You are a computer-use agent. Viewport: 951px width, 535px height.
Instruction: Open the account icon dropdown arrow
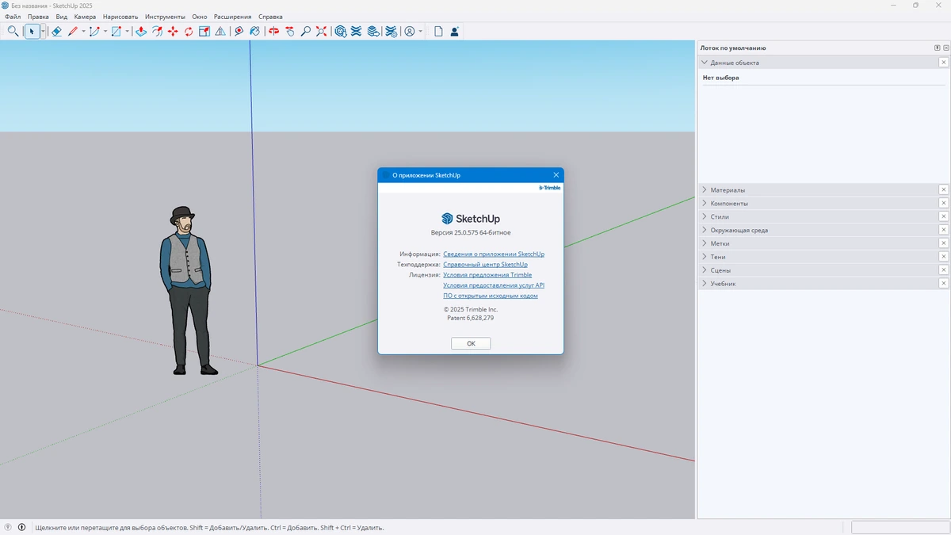click(x=420, y=32)
